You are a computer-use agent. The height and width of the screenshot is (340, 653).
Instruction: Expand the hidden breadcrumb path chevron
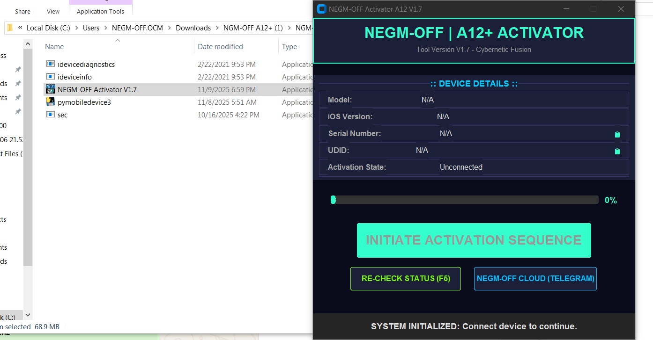click(x=21, y=28)
